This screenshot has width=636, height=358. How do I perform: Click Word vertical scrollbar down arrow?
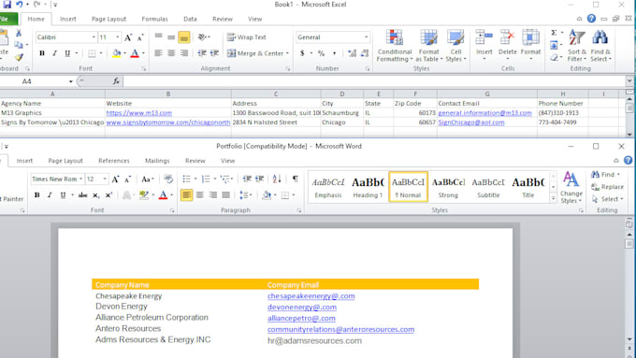[629, 339]
